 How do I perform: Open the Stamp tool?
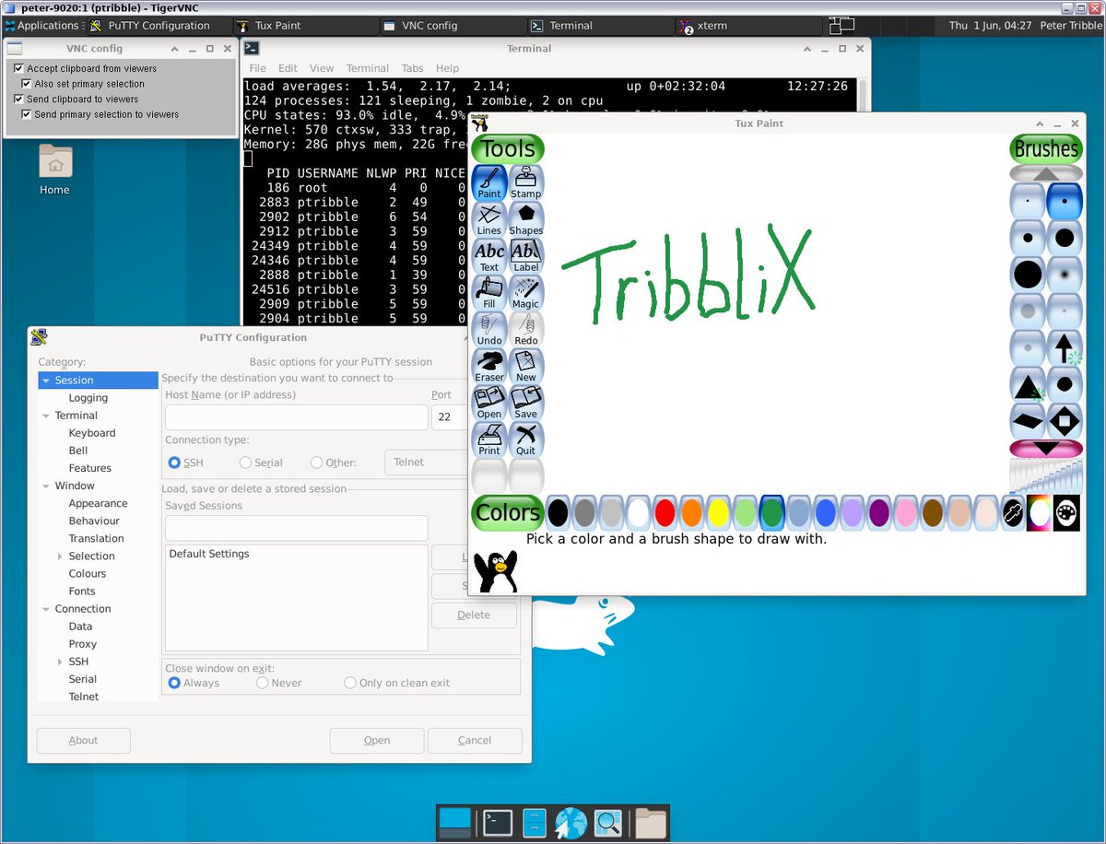526,182
